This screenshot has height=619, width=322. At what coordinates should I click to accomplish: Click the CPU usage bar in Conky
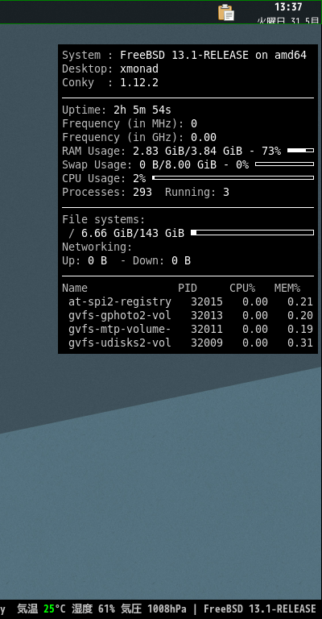pyautogui.click(x=233, y=177)
